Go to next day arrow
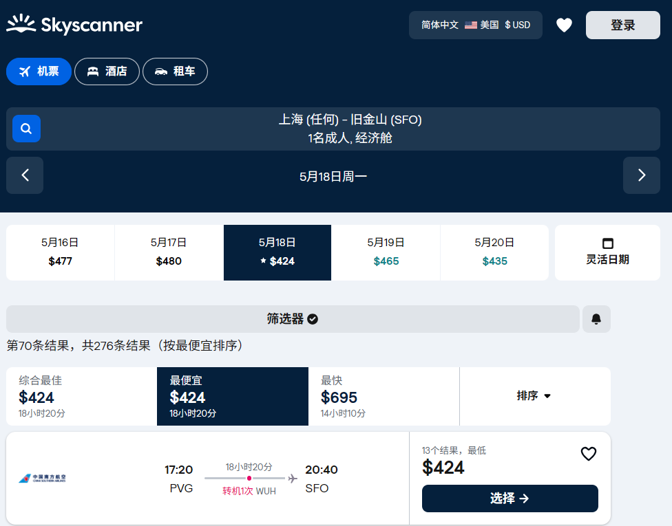Image resolution: width=672 pixels, height=526 pixels. [641, 175]
